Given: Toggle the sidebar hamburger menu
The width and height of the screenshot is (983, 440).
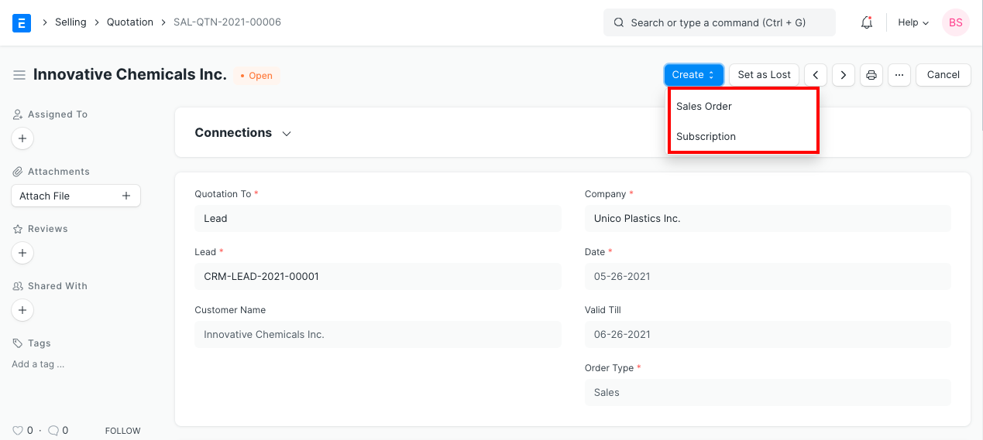Looking at the screenshot, I should click(x=19, y=75).
